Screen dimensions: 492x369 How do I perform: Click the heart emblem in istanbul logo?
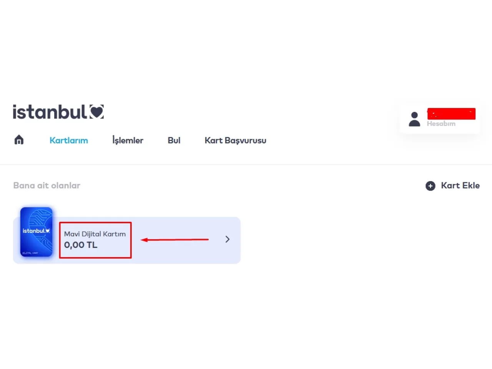pos(97,112)
